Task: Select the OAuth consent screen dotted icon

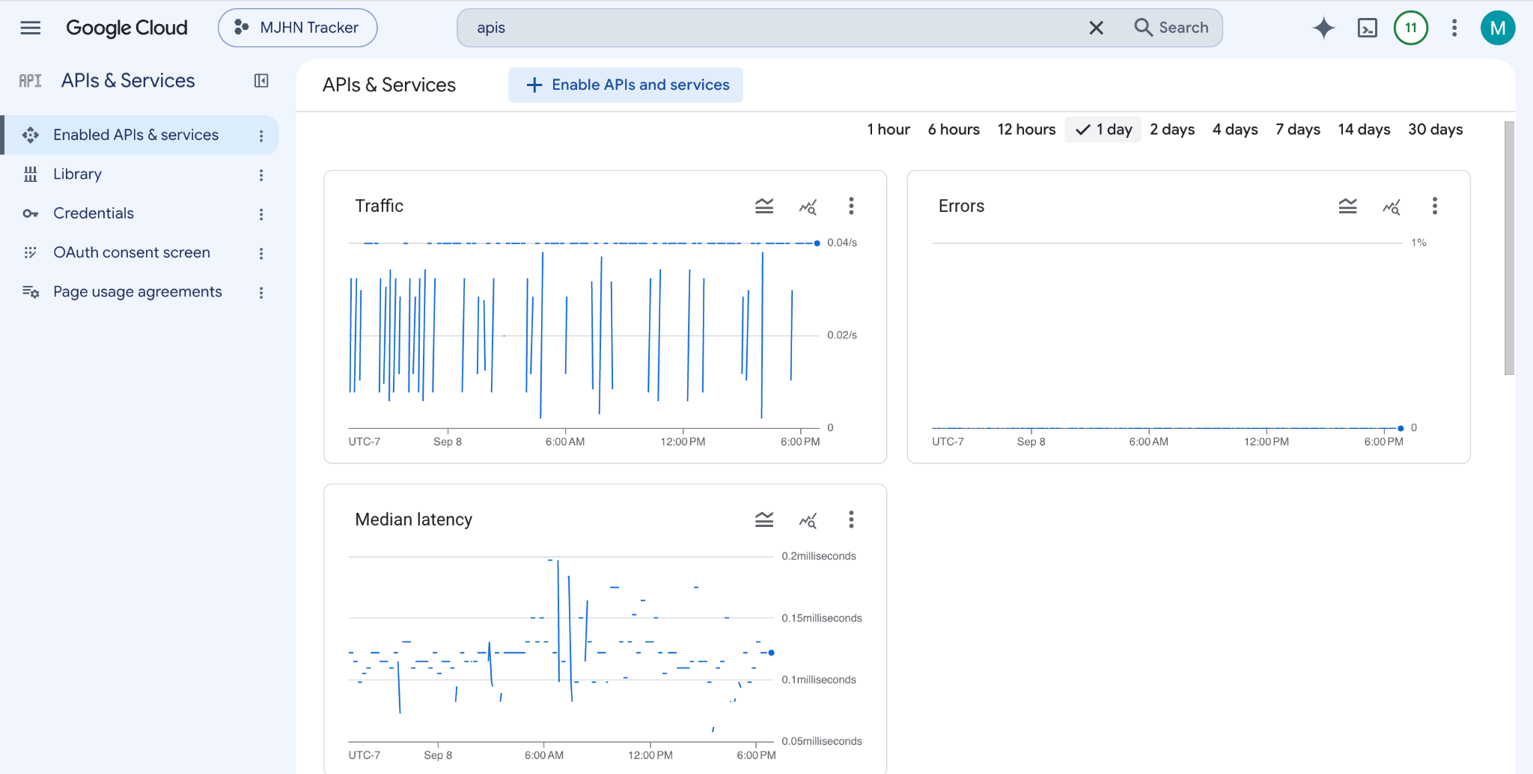Action: 30,253
